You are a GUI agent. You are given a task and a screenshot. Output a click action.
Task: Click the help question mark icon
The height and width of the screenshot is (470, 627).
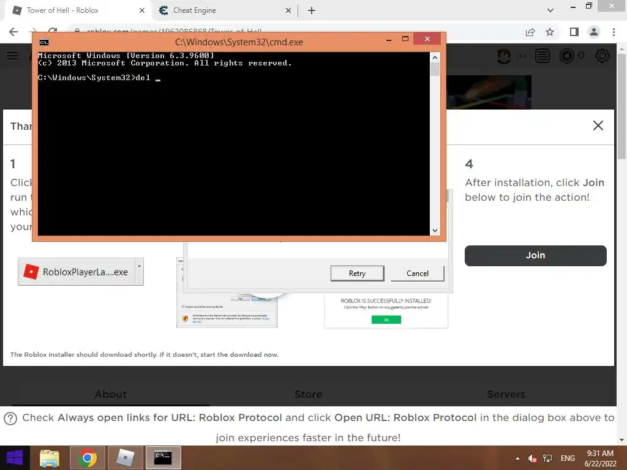coord(10,419)
